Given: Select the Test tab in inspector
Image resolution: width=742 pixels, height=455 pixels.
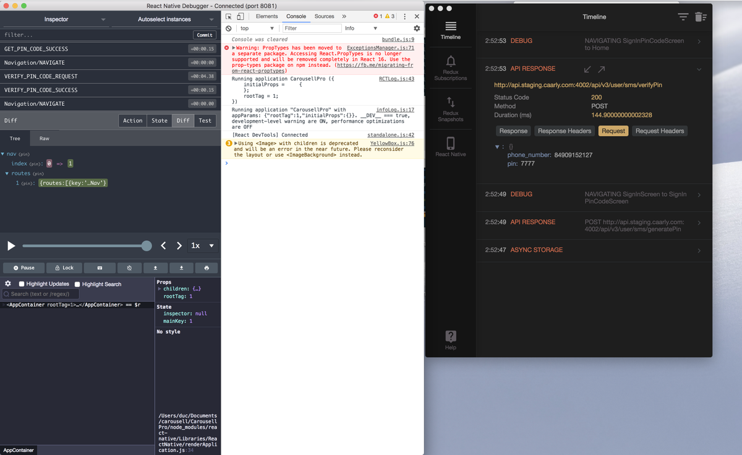Looking at the screenshot, I should click(x=205, y=121).
